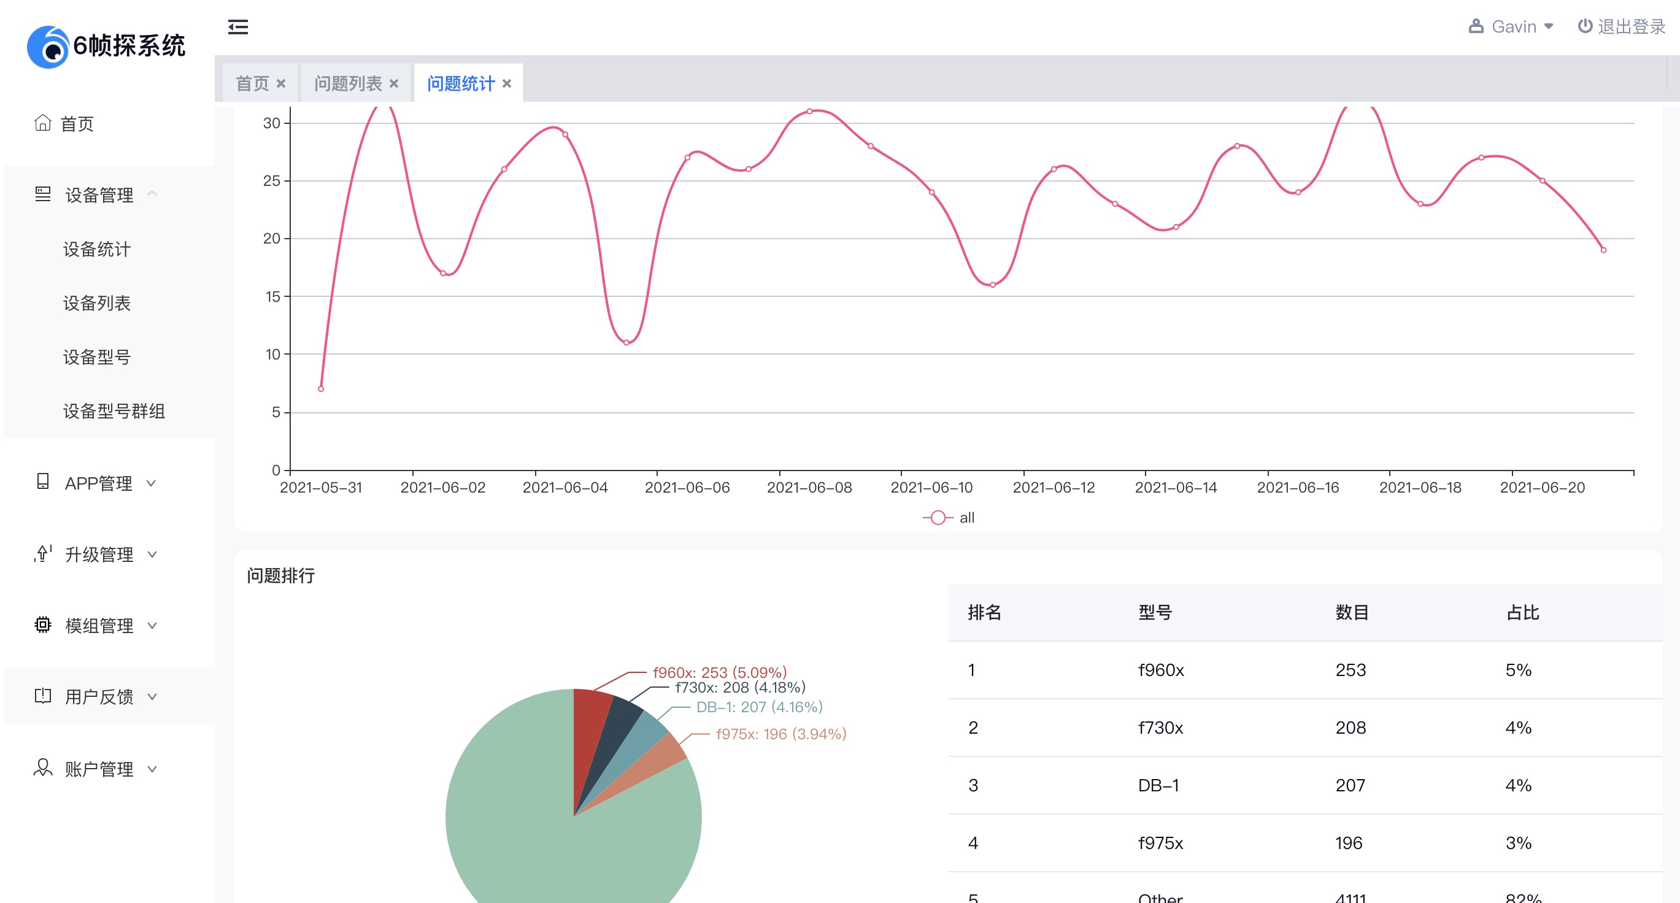Click the 6帧探系统 logo
1680x903 pixels.
106,46
